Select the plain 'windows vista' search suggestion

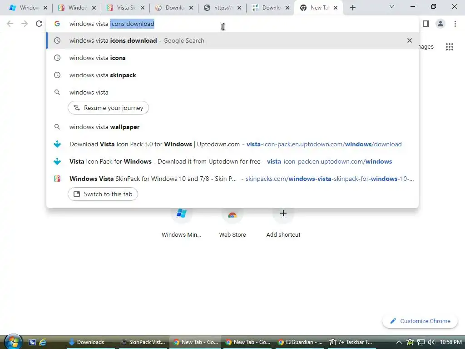point(233,92)
